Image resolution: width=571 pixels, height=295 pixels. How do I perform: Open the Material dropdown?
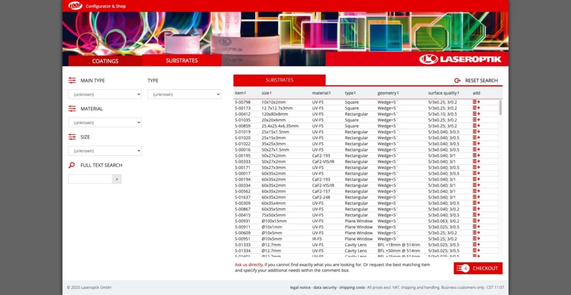click(105, 122)
